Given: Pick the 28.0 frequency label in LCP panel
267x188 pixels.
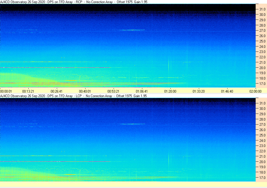Looking at the screenshot, I should click(x=262, y=119).
